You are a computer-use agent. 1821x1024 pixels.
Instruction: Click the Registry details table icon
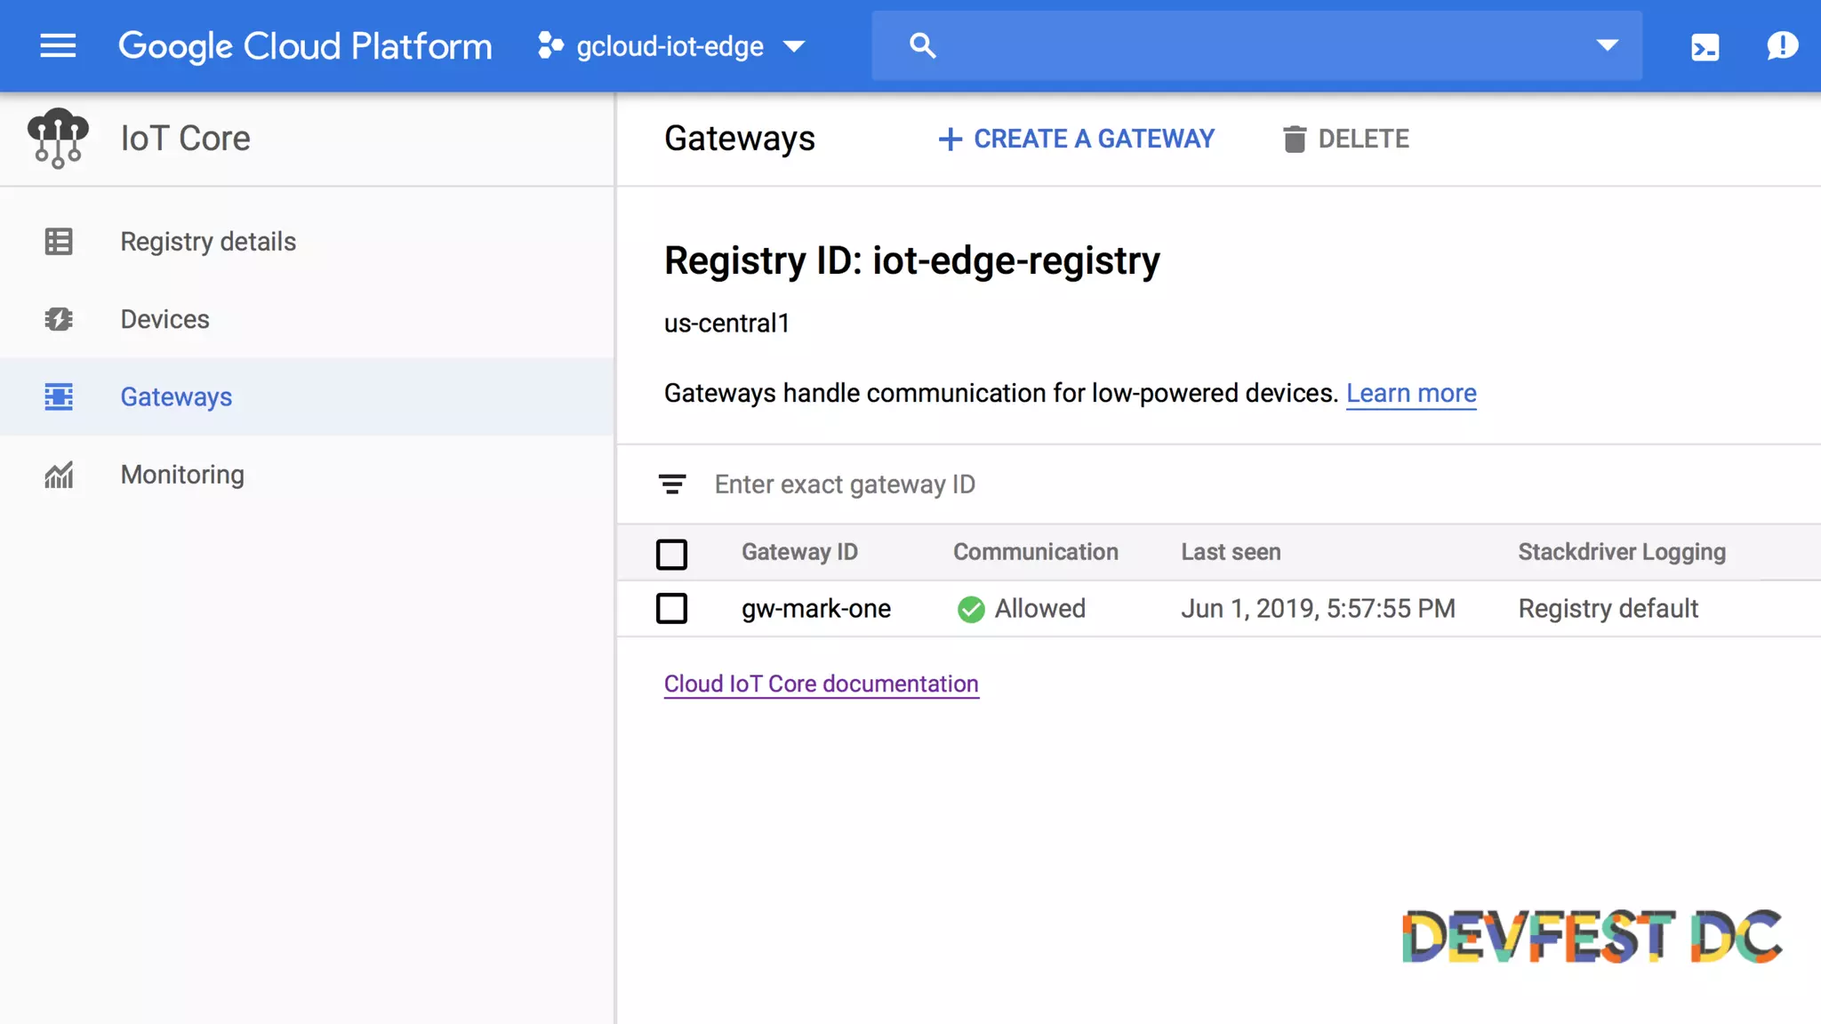(x=59, y=242)
